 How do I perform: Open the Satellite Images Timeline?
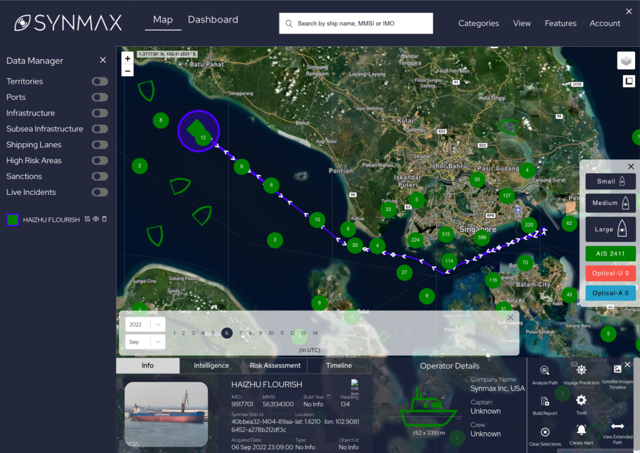617,369
